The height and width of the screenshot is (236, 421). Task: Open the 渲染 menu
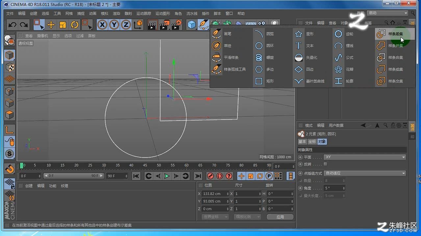(116, 13)
